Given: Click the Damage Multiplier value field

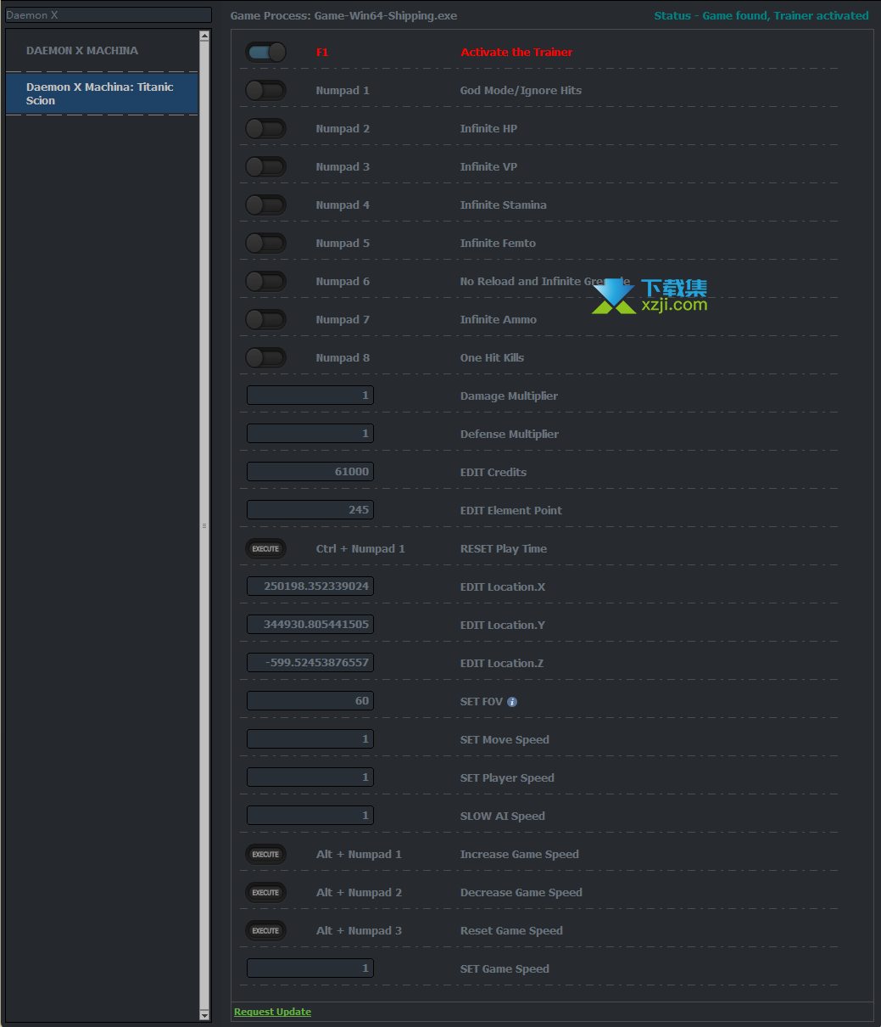Looking at the screenshot, I should click(310, 396).
